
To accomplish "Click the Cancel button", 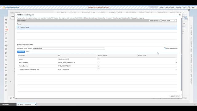I will [x=178, y=96].
